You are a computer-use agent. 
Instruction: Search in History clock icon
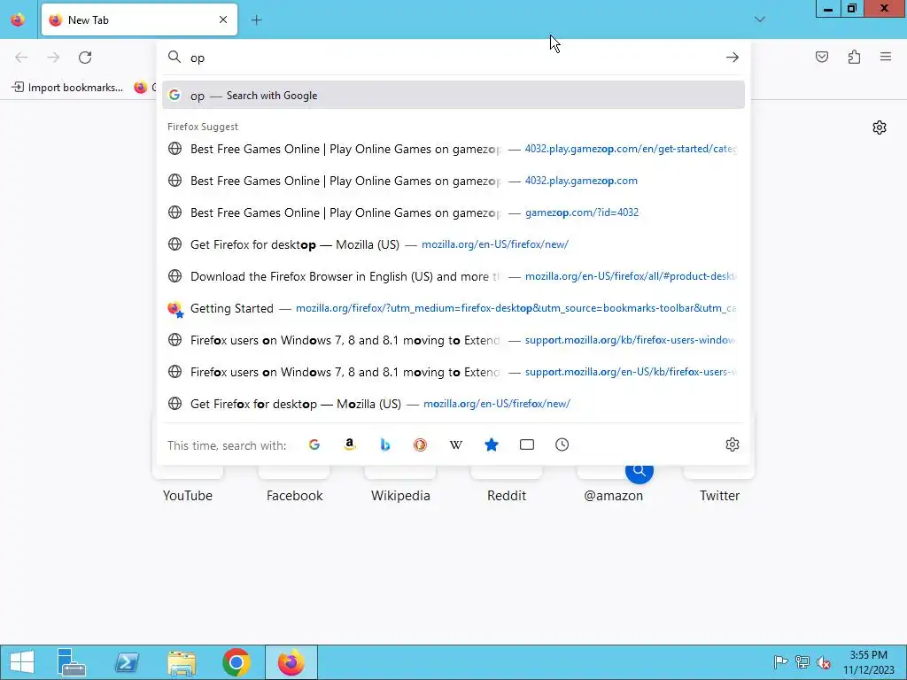[x=562, y=444]
